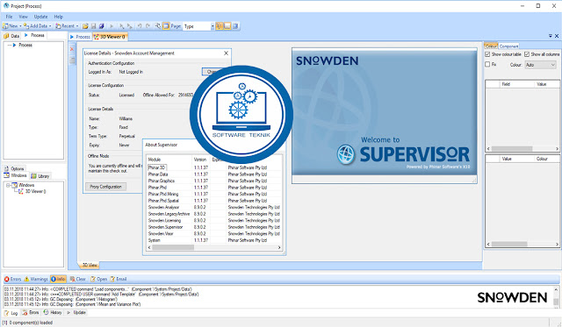Switch to the Colour tab

491,46
